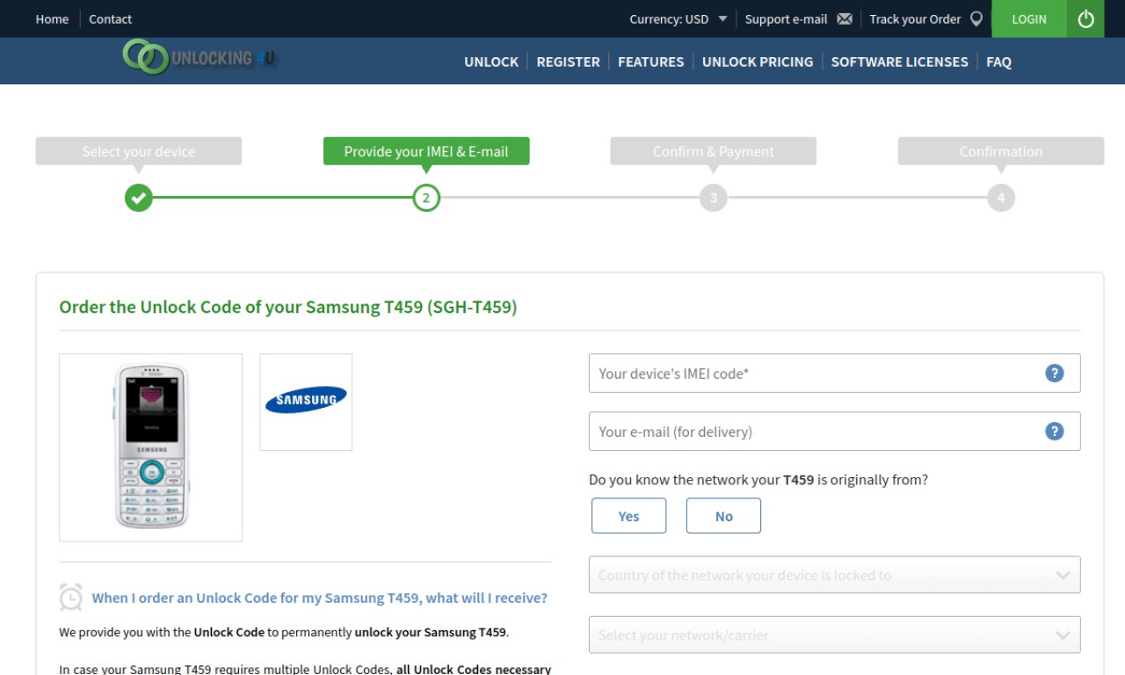Screen dimensions: 1125x675
Task: Click the step 4 circle indicator
Action: pos(1001,198)
